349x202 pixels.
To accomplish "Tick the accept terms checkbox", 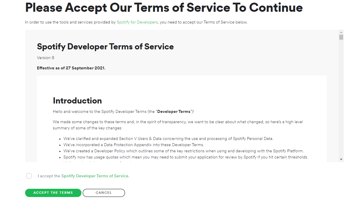I will coord(29,176).
